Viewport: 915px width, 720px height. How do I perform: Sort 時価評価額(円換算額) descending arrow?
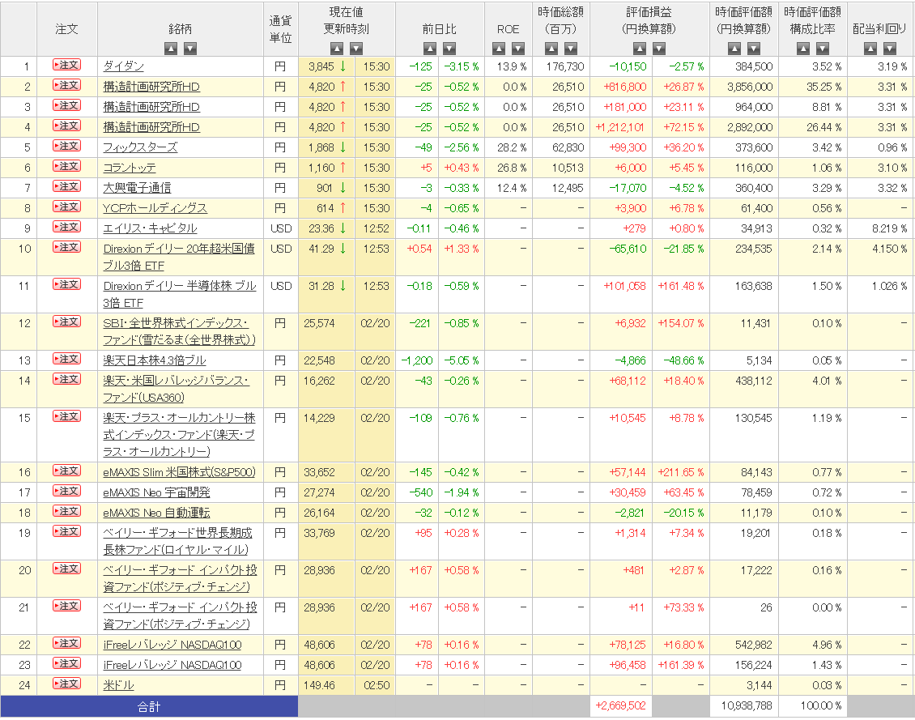[754, 49]
